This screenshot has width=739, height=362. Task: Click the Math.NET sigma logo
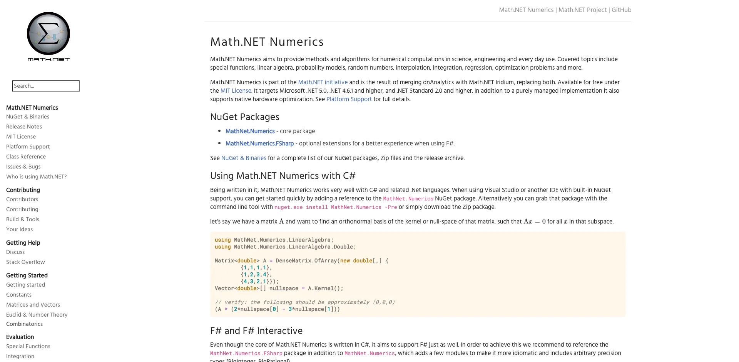point(48,37)
